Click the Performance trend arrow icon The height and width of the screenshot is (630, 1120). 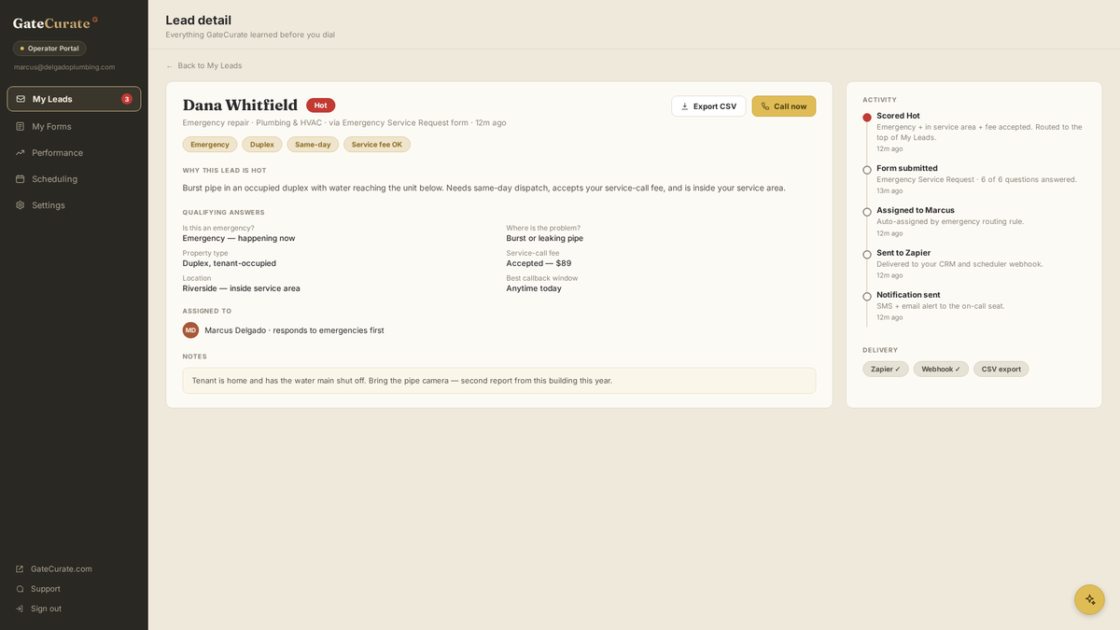pyautogui.click(x=21, y=152)
